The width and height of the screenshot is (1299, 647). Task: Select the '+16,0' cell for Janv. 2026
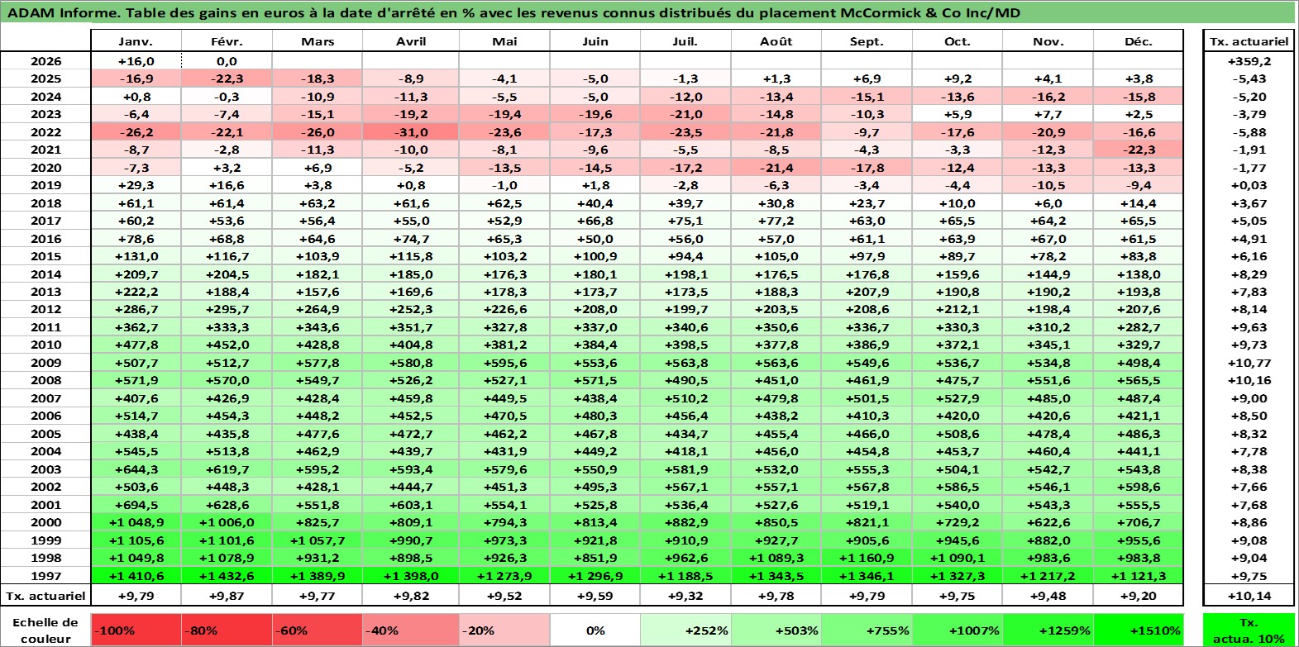(x=136, y=61)
